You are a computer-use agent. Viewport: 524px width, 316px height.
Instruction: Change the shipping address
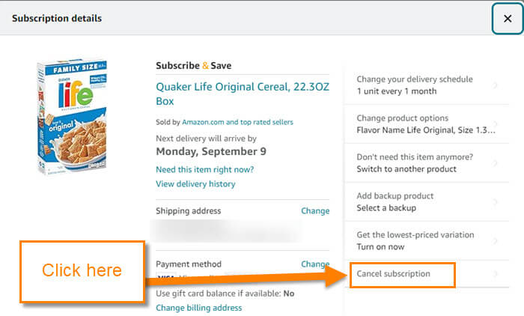click(x=315, y=211)
